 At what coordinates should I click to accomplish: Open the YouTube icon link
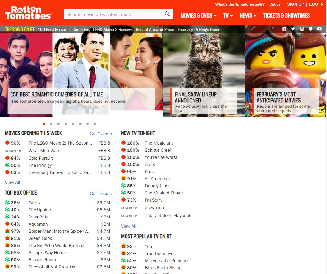(319, 29)
